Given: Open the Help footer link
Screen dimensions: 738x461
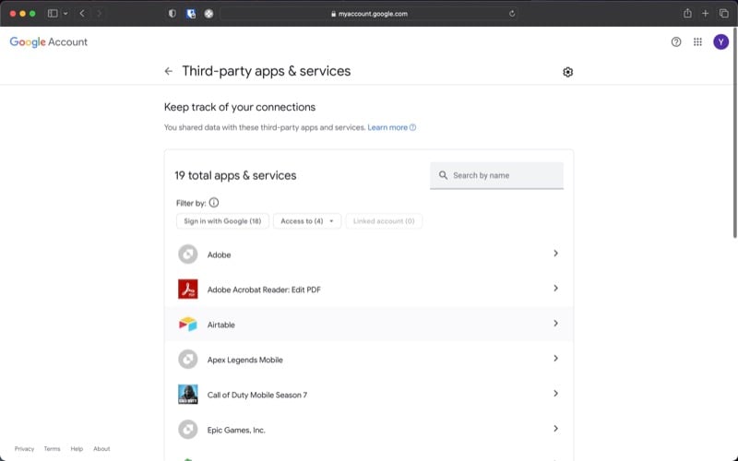Looking at the screenshot, I should tap(77, 449).
